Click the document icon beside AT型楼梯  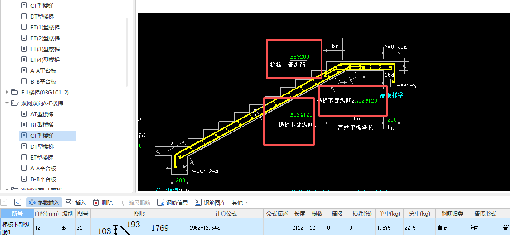coord(24,113)
